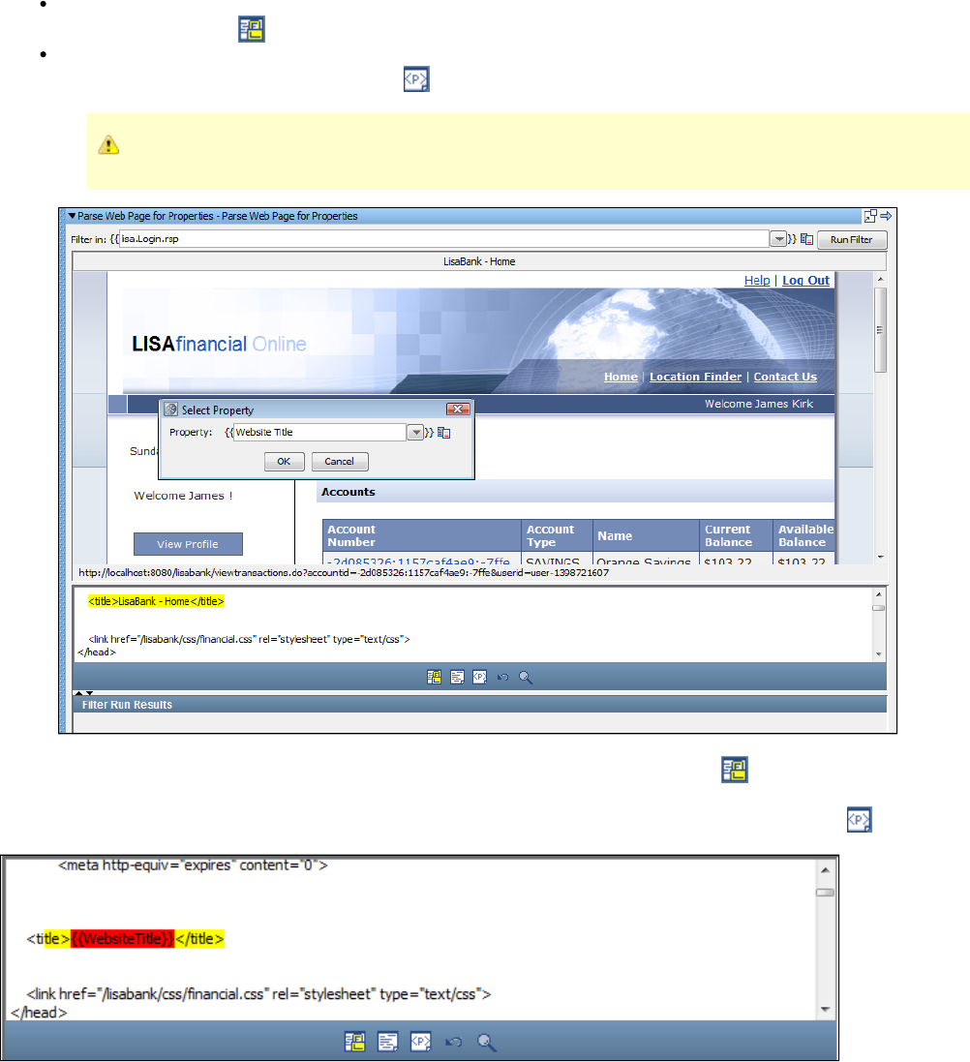
Task: Click the web page view scroll up arrow
Action: pyautogui.click(x=880, y=279)
